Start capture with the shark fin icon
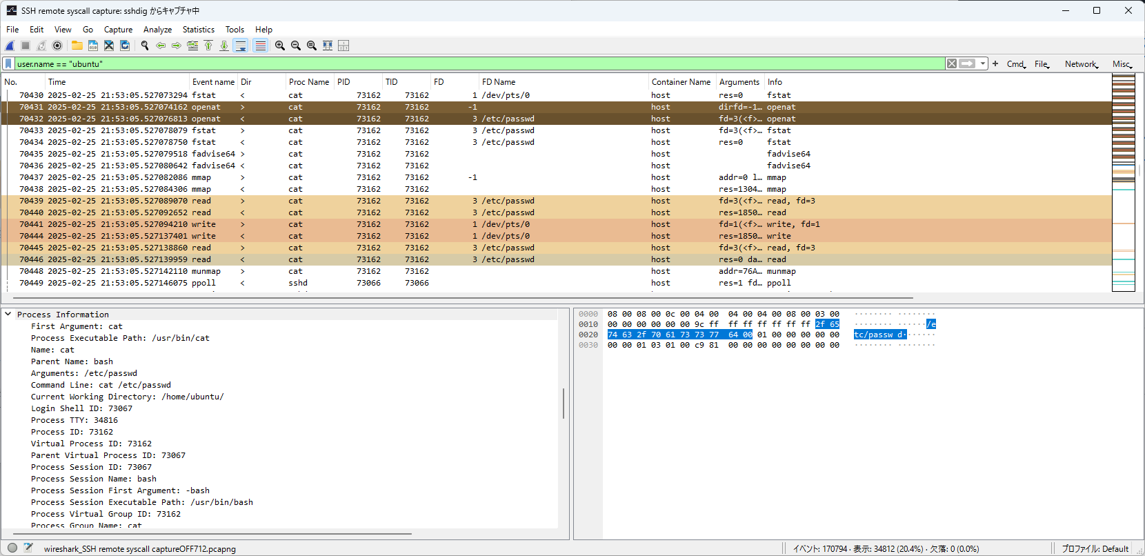 click(10, 46)
